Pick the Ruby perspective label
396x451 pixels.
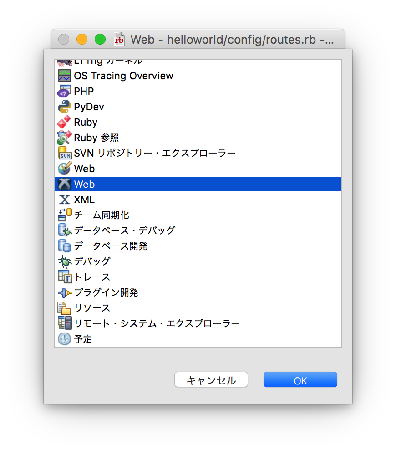pyautogui.click(x=86, y=122)
